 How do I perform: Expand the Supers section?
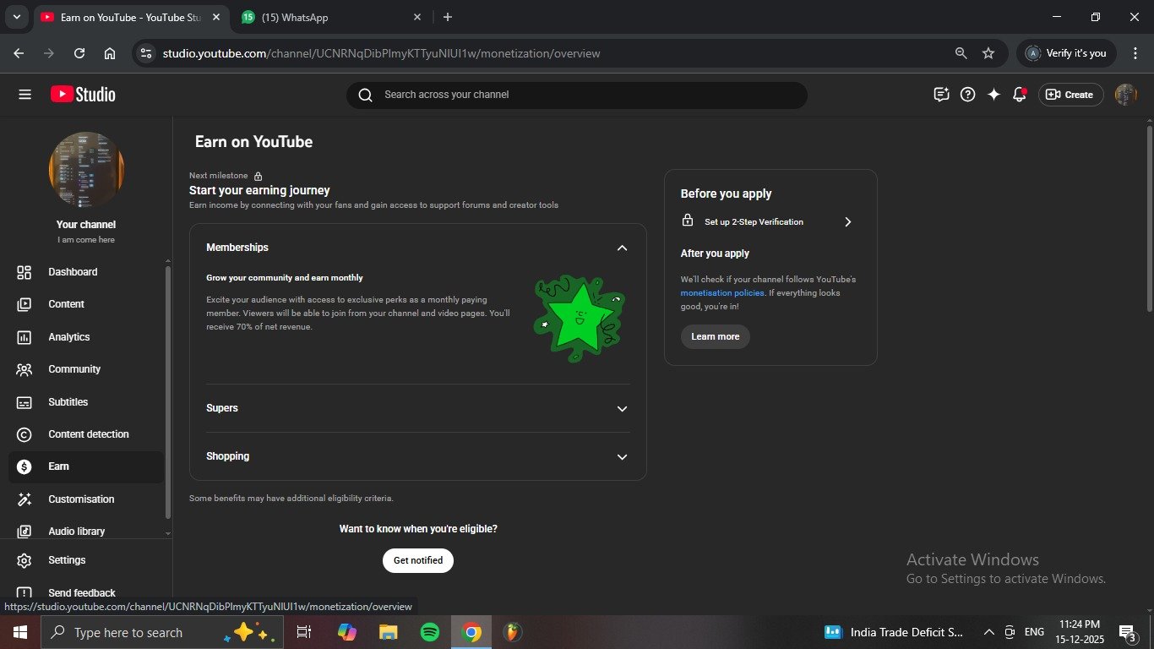622,409
